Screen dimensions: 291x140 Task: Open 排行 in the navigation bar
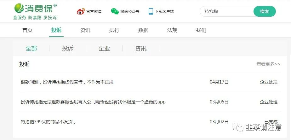[114, 30]
